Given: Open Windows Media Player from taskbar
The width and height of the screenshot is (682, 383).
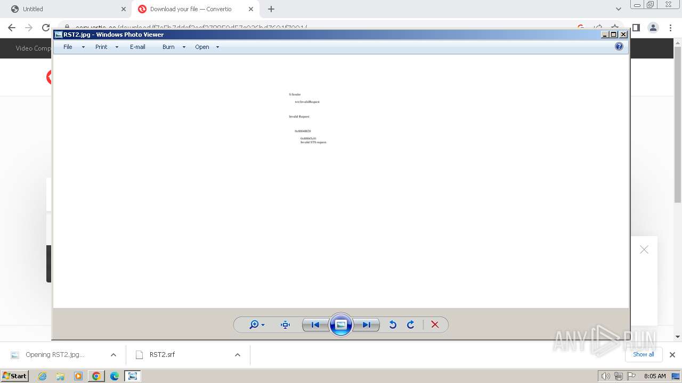Looking at the screenshot, I should (78, 376).
